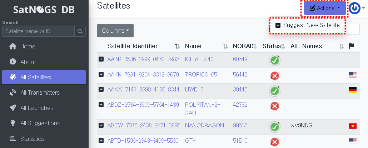Click the Vietnam flag in NANODRAGON row
The image size is (368, 148).
pos(353,126)
